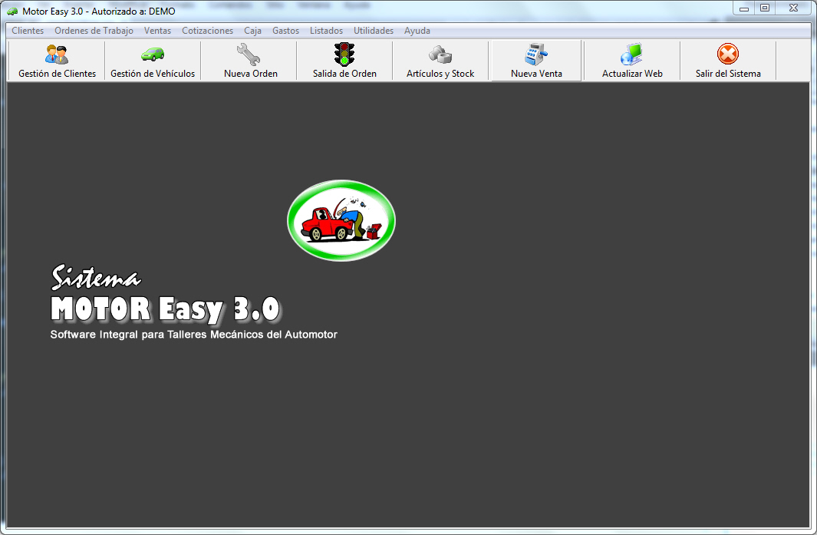817x535 pixels.
Task: Open the Cotizaciones menu
Action: coord(207,31)
